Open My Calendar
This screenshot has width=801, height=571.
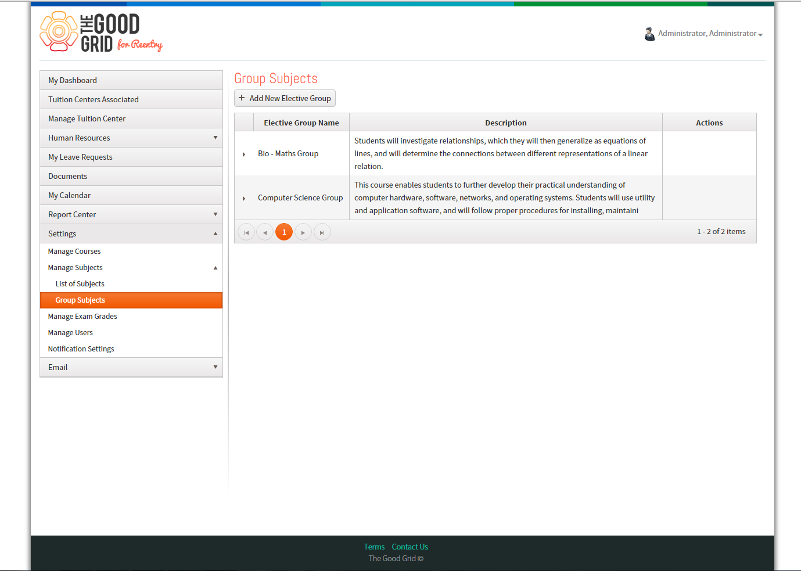coord(131,195)
